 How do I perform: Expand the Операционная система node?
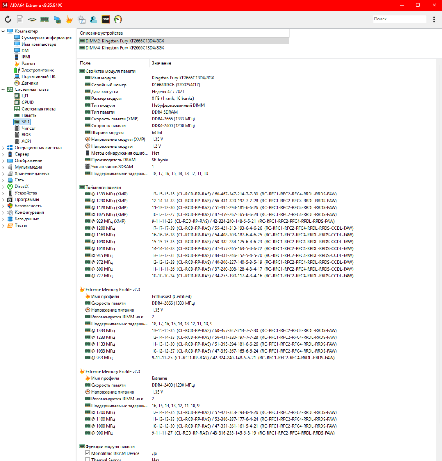click(3, 148)
